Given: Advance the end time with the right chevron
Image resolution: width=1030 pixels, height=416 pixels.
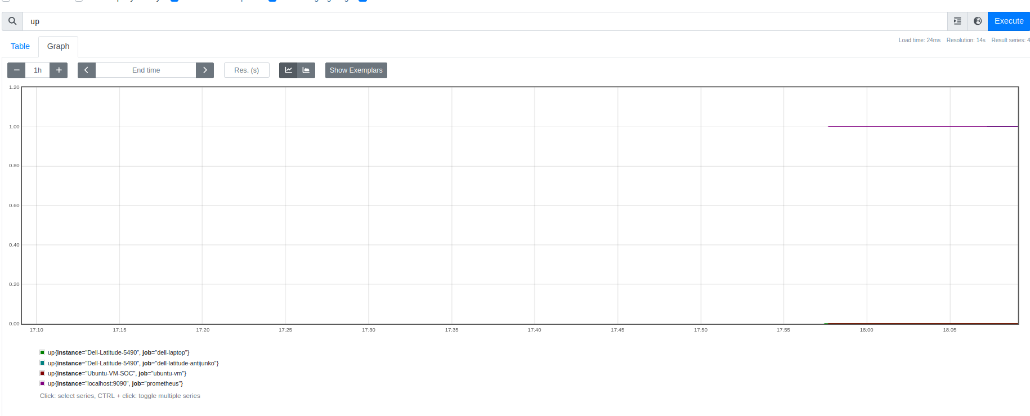Looking at the screenshot, I should [205, 70].
